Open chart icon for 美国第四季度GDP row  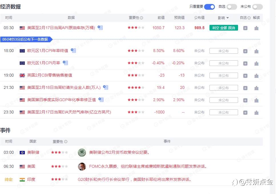coord(257,100)
